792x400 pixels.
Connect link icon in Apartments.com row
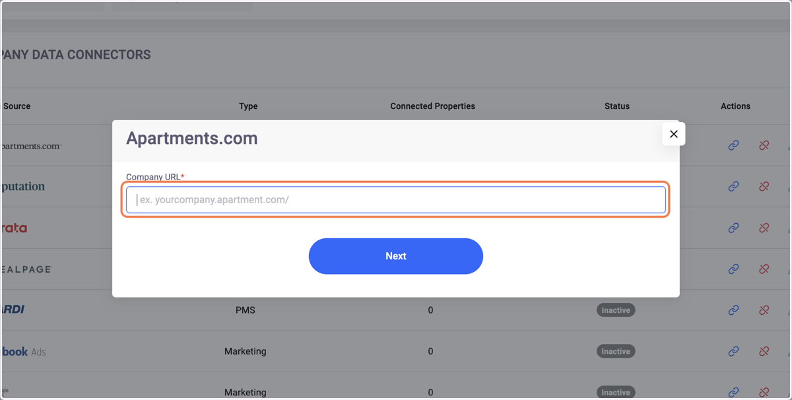(x=733, y=145)
